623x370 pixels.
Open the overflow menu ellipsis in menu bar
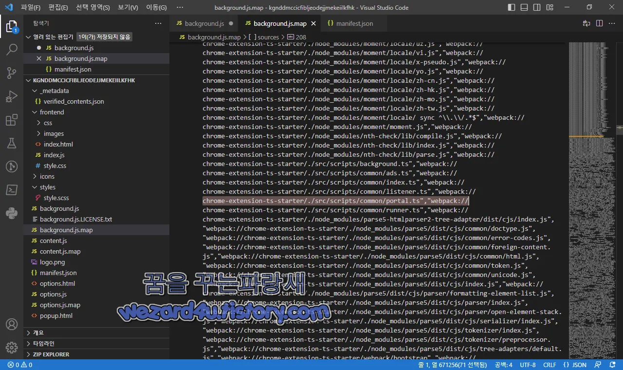(180, 7)
